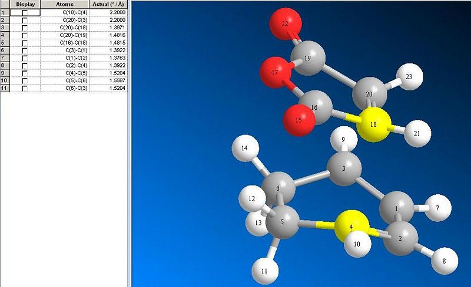Click the 1.3763 distance value
Image resolution: width=471 pixels, height=287 pixels.
(117, 58)
